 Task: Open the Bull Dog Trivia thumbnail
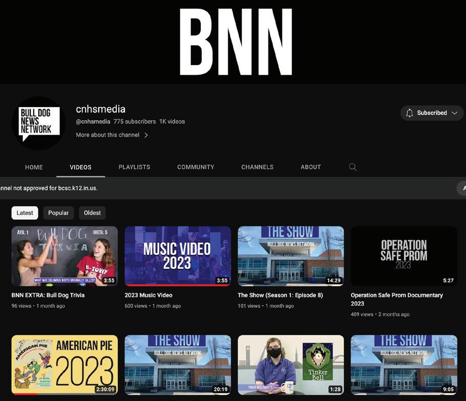65,256
